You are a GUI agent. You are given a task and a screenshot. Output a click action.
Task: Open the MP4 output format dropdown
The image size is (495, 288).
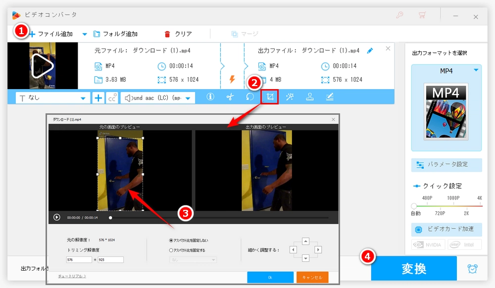click(x=475, y=71)
